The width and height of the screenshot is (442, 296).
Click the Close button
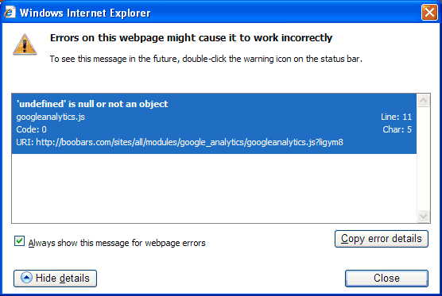(x=386, y=279)
